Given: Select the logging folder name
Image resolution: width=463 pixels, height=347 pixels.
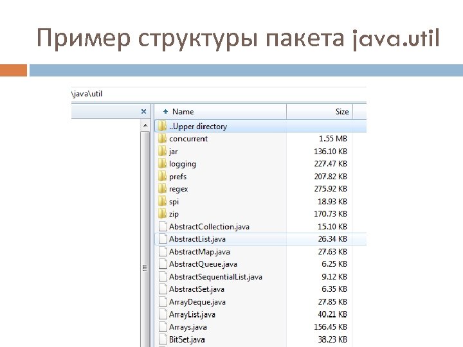Looking at the screenshot, I should tap(183, 164).
